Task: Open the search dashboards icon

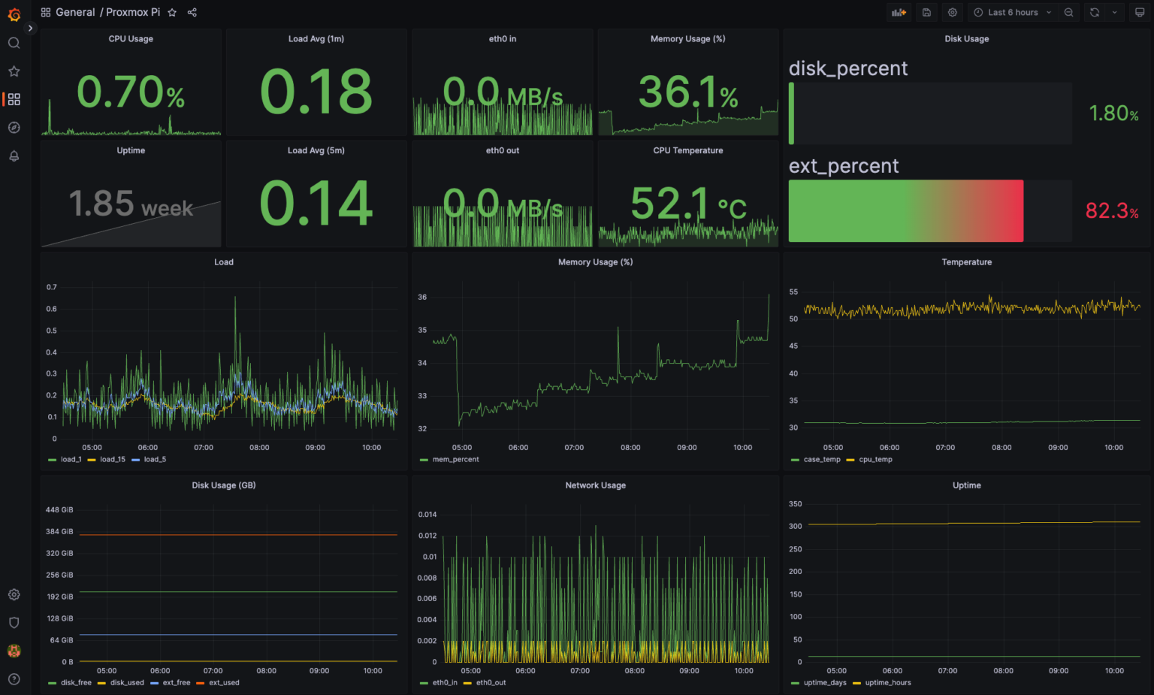Action: pos(14,43)
